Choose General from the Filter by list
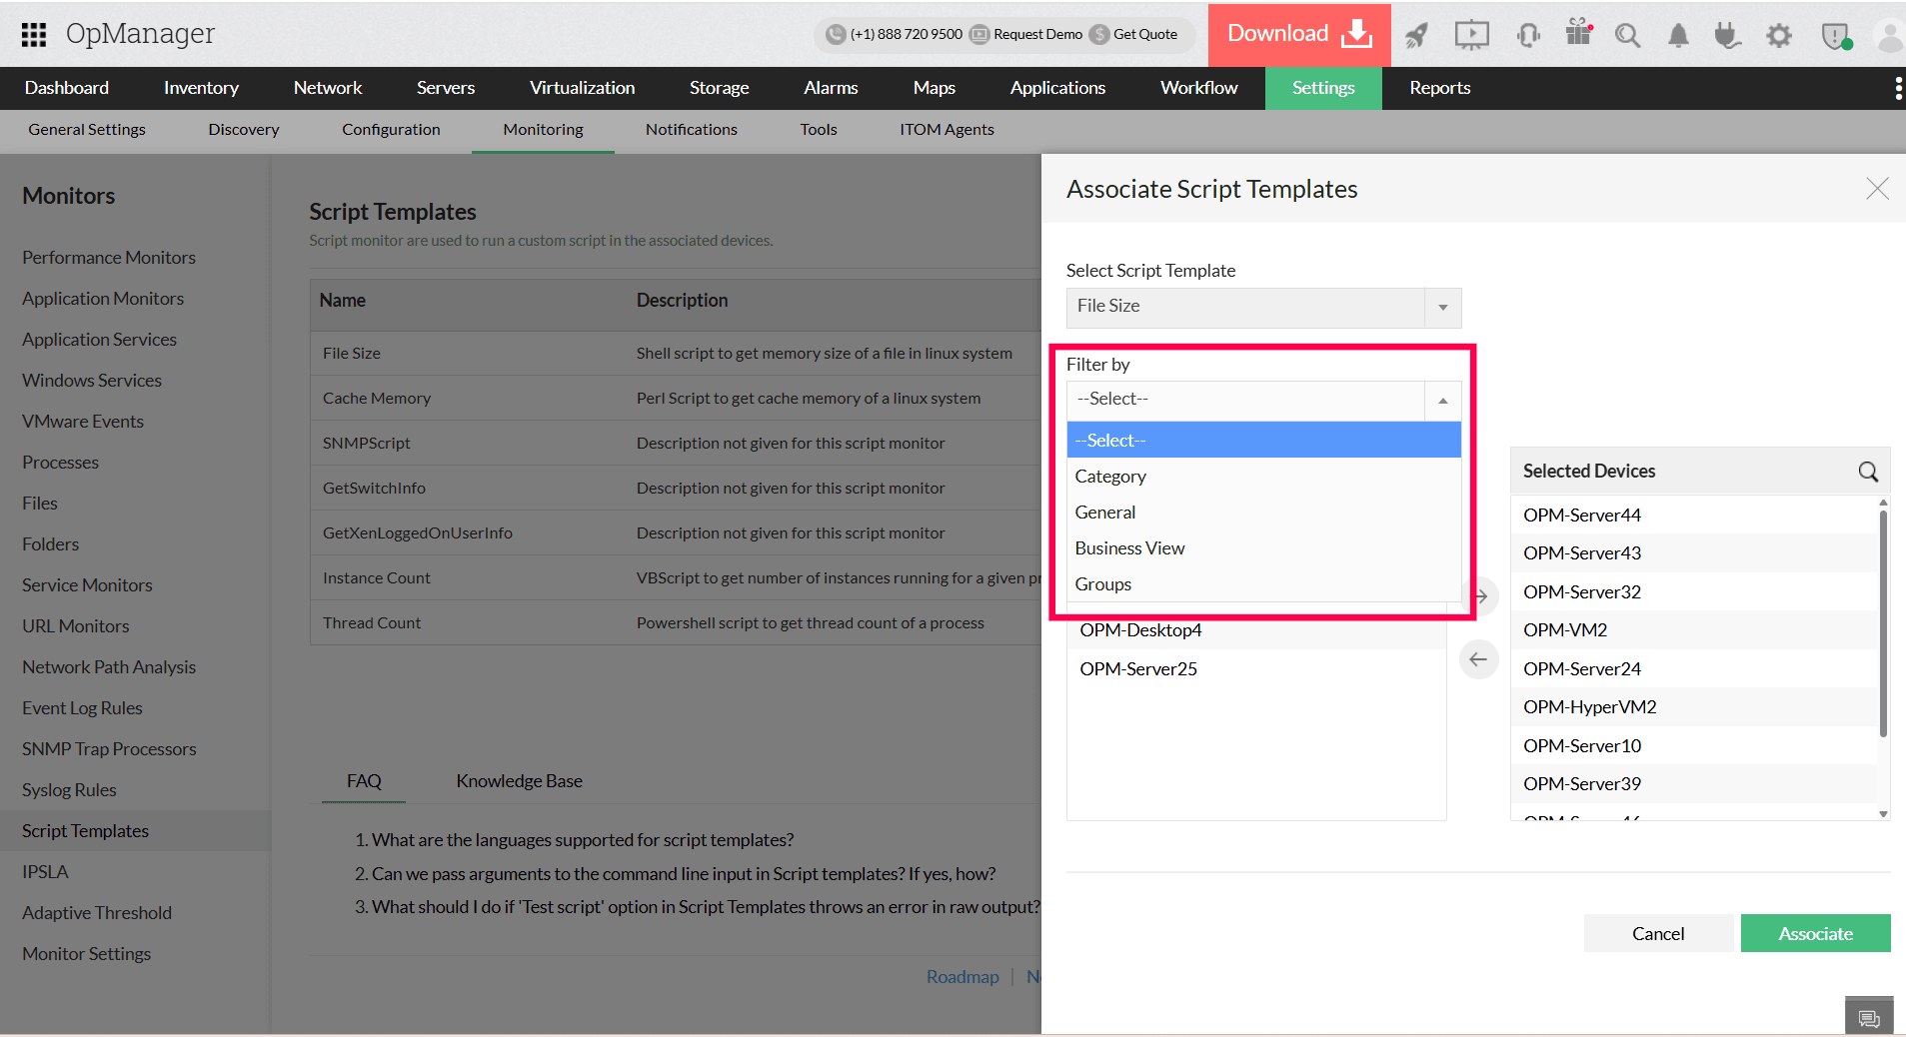The height and width of the screenshot is (1037, 1906). click(1263, 513)
